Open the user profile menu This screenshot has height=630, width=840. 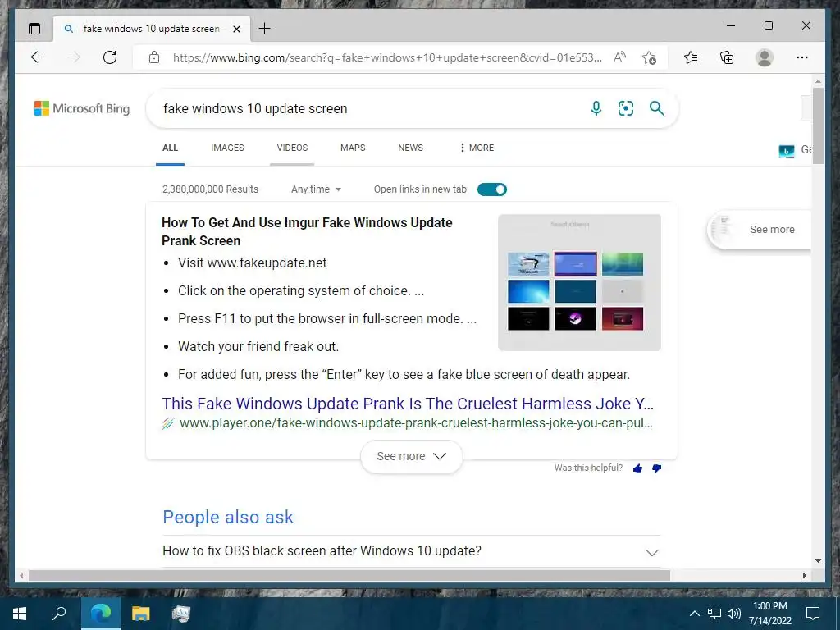click(765, 57)
